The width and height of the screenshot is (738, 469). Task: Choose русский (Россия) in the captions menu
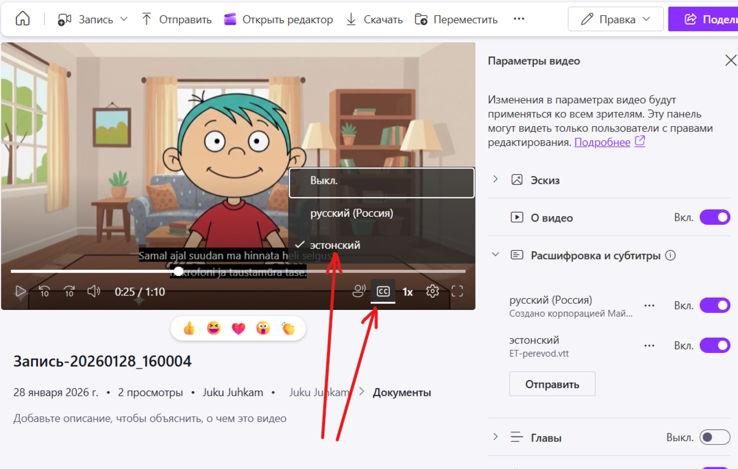(x=351, y=213)
